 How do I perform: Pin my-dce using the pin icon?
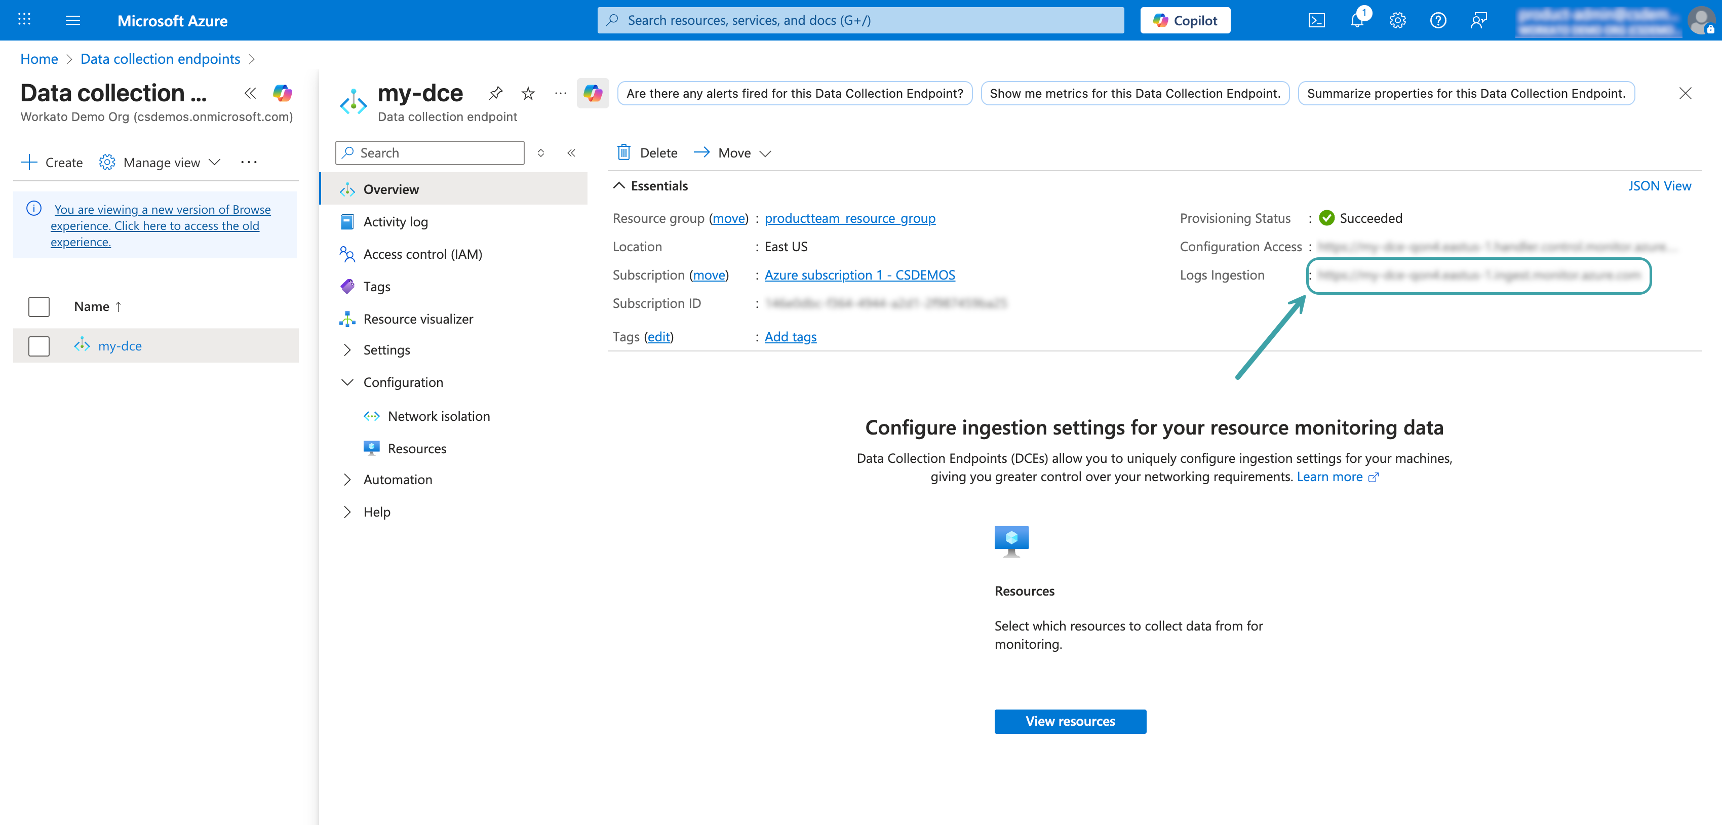[x=495, y=93]
